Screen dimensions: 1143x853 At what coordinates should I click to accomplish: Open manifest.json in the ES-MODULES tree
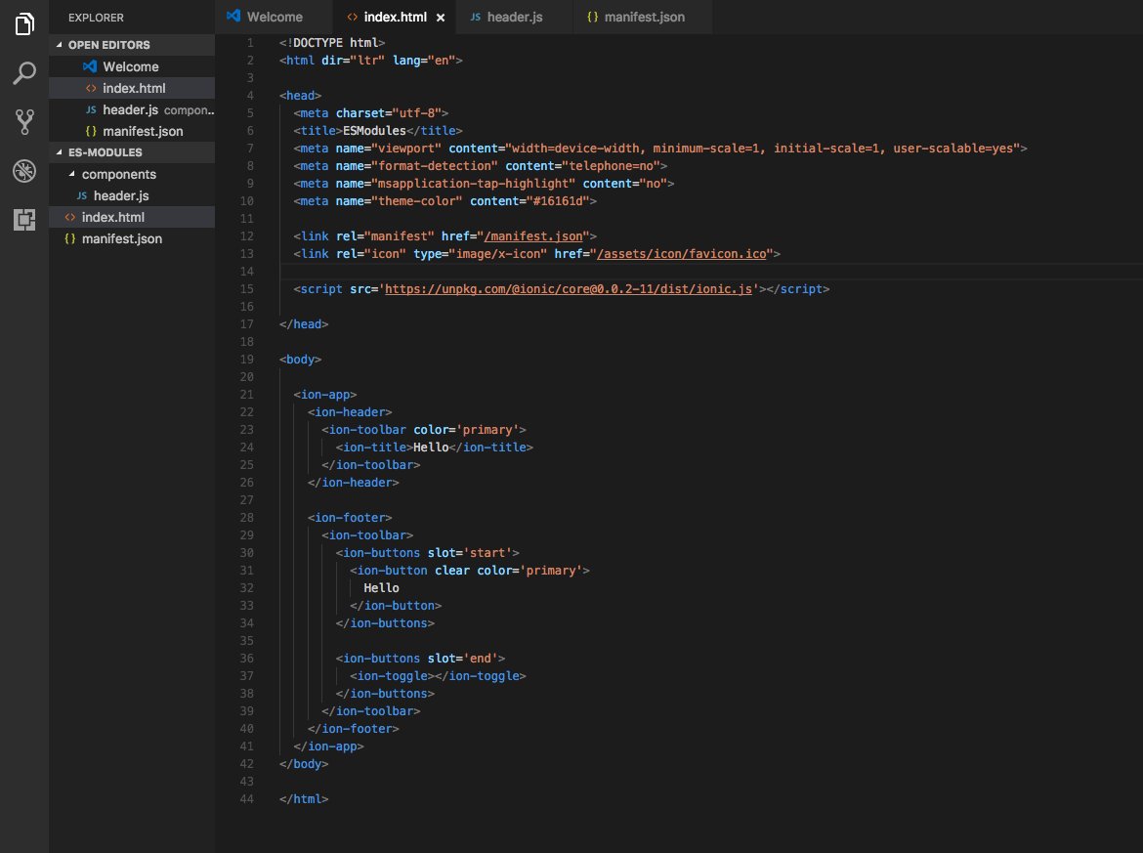click(132, 238)
